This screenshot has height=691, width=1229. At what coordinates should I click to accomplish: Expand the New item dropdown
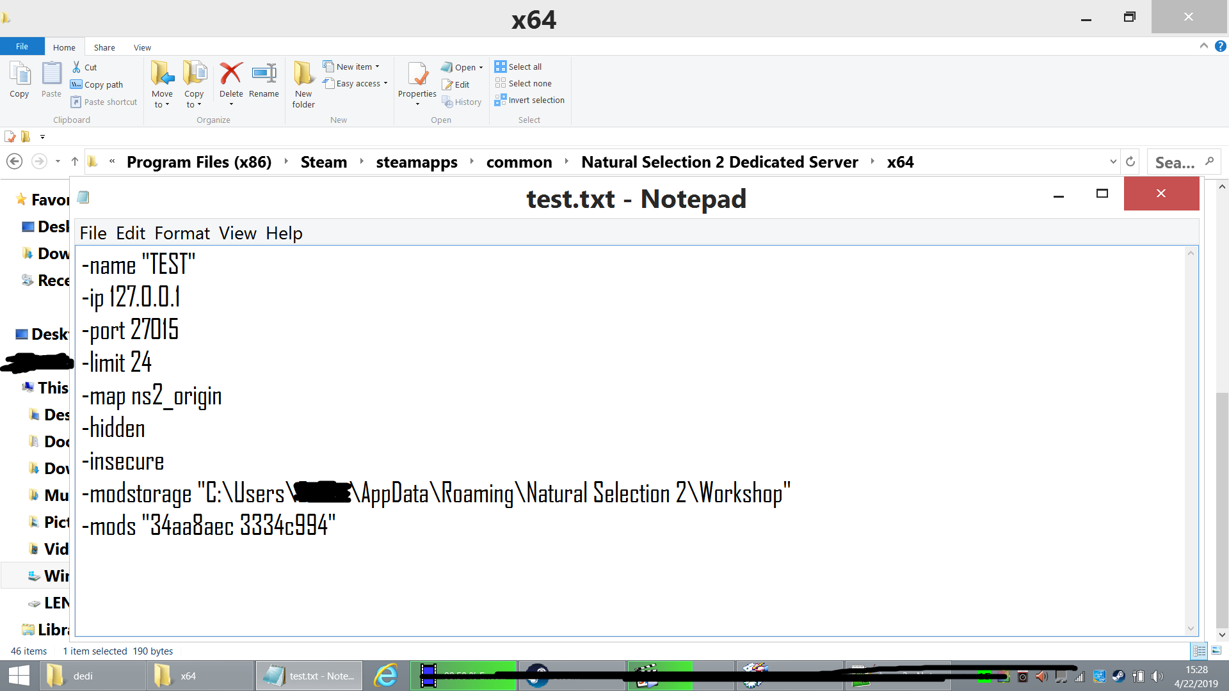coord(377,67)
